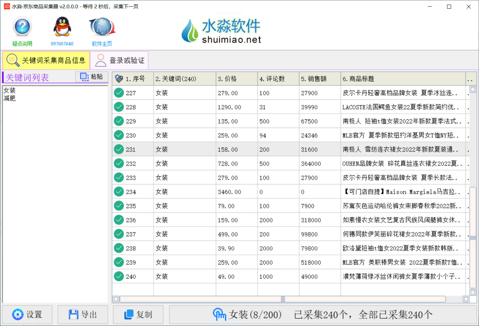The image size is (479, 326).
Task: Open the 疑点说明 help icon
Action: [22, 27]
